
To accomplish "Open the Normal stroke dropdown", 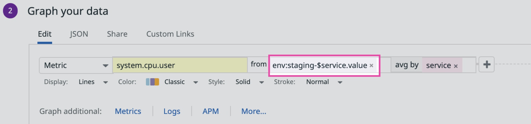I will (x=340, y=82).
